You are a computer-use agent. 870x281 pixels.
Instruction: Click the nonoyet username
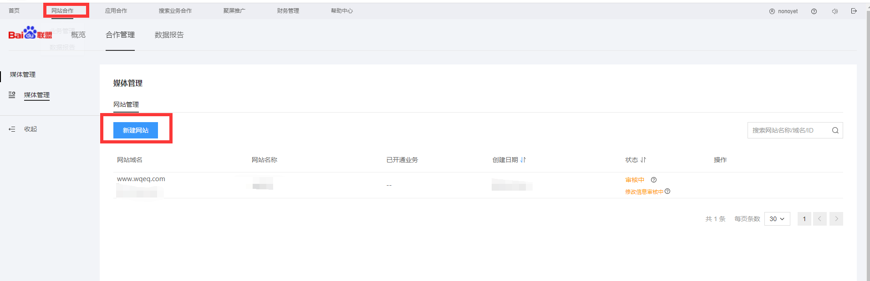(788, 11)
